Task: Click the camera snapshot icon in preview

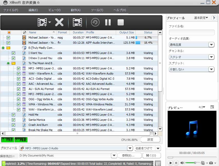Action: pyautogui.click(x=211, y=163)
